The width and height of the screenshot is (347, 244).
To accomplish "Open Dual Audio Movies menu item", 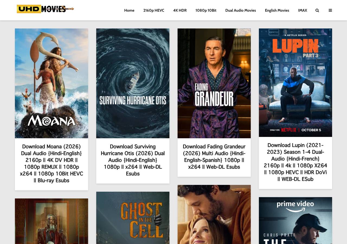I will point(240,10).
